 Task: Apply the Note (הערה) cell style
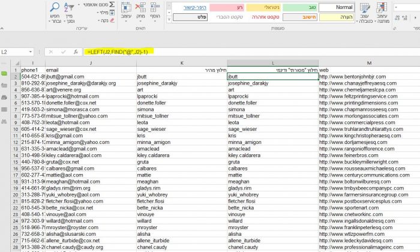(337, 17)
